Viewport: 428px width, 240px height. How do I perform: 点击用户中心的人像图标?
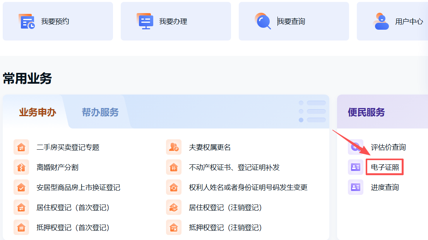(381, 21)
